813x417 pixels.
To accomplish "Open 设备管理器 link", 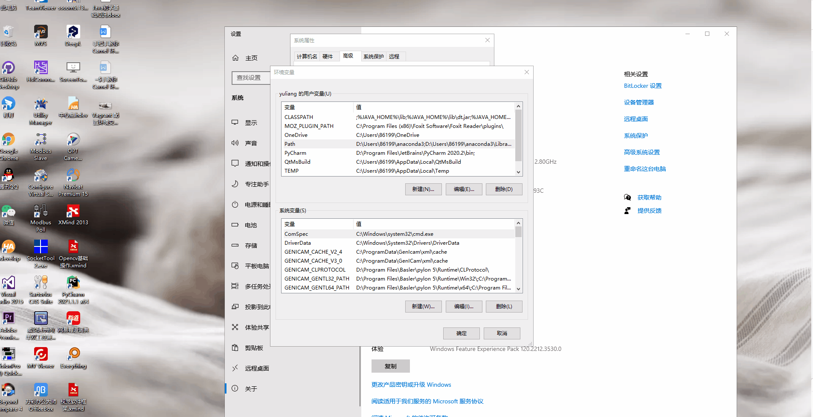I will (639, 102).
